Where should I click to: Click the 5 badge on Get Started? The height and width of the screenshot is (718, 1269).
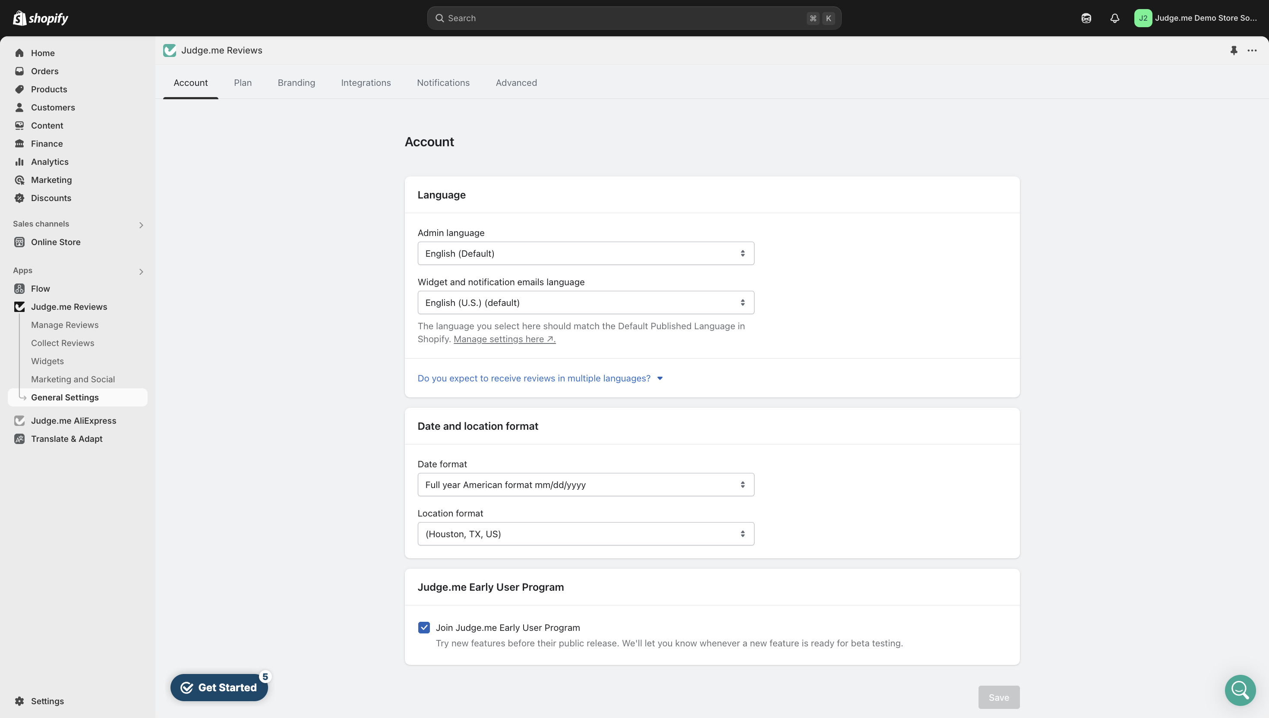265,677
